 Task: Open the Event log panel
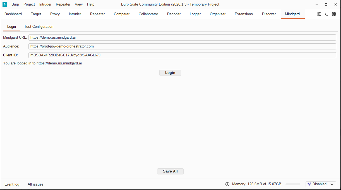(x=12, y=184)
